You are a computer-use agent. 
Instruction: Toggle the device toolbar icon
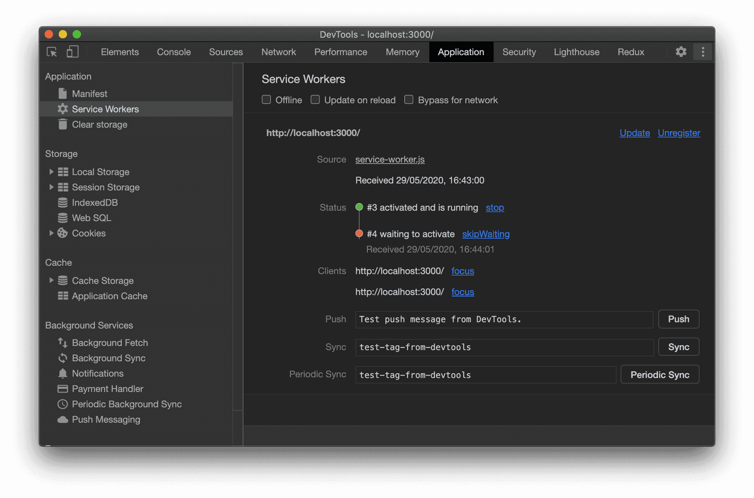pos(73,51)
